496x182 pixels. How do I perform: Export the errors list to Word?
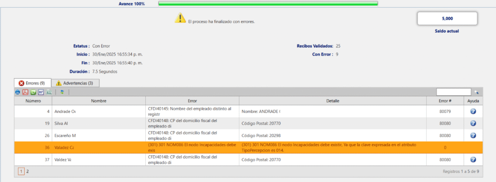[x=41, y=92]
